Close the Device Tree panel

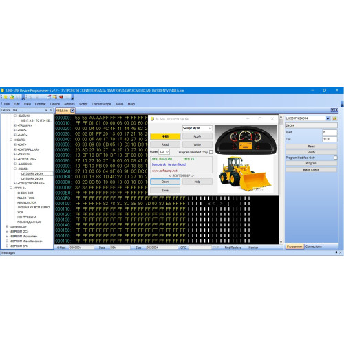coord(51,110)
